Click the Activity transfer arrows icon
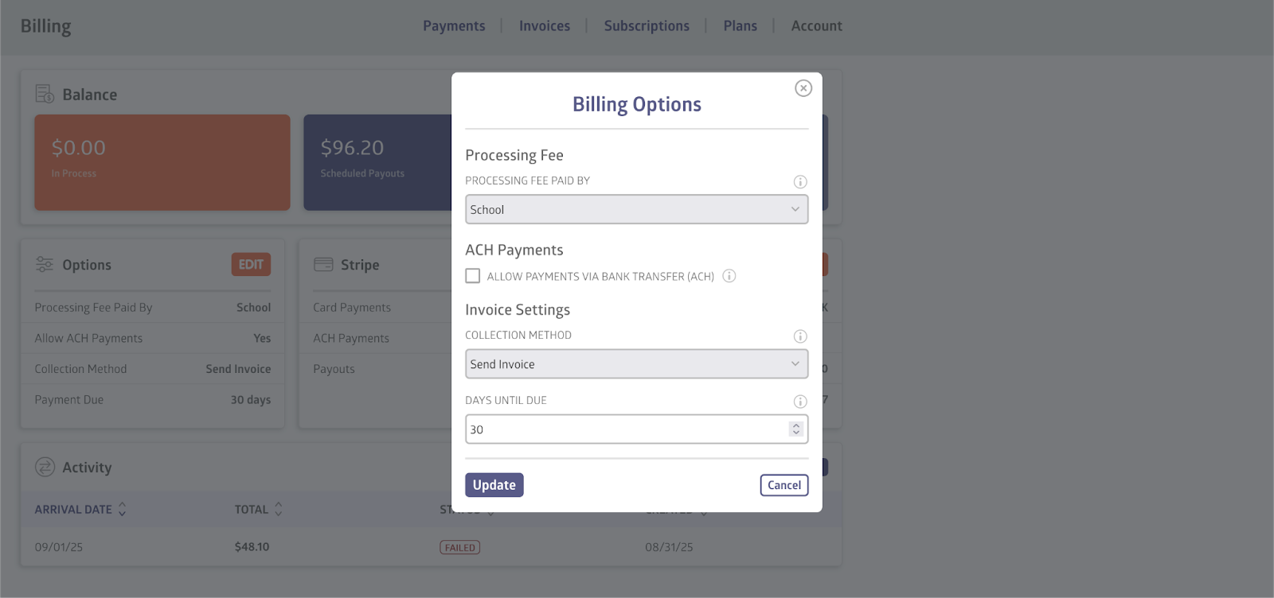1274x598 pixels. pos(45,468)
